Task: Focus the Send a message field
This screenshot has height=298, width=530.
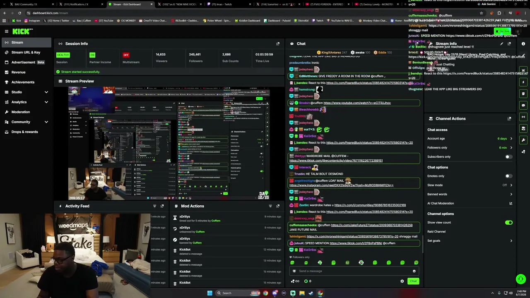Action: 354,271
